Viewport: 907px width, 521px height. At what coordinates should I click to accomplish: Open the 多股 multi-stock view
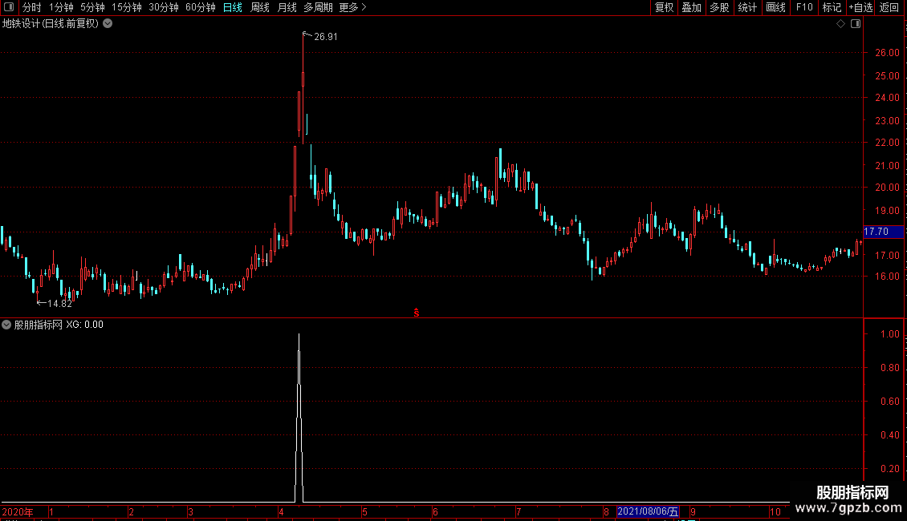pos(719,7)
